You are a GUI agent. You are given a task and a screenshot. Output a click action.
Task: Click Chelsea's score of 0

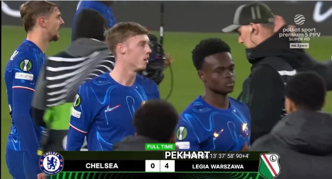coord(153,166)
